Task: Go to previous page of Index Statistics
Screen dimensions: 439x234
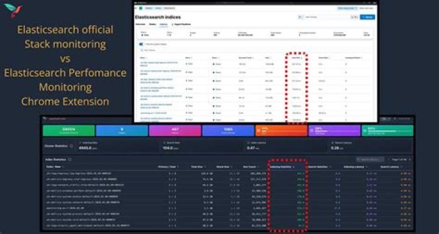Action: coord(388,160)
